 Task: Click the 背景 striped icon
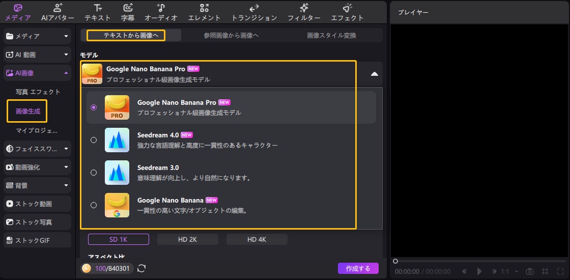(x=10, y=185)
